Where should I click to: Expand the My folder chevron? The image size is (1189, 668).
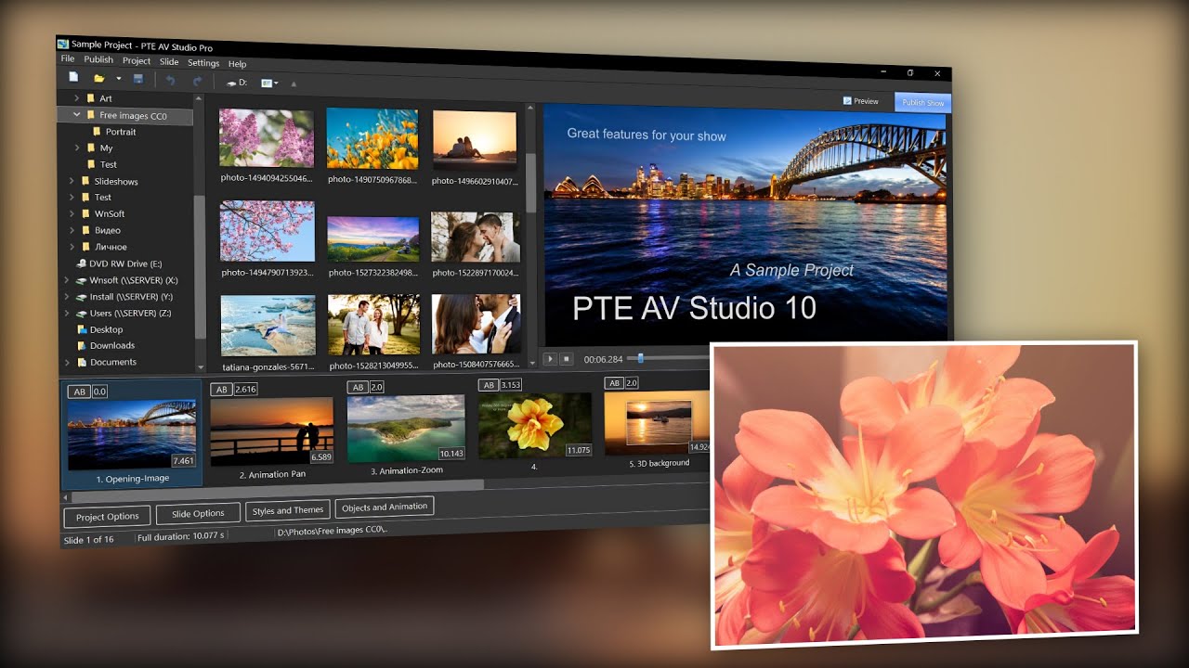pyautogui.click(x=77, y=148)
